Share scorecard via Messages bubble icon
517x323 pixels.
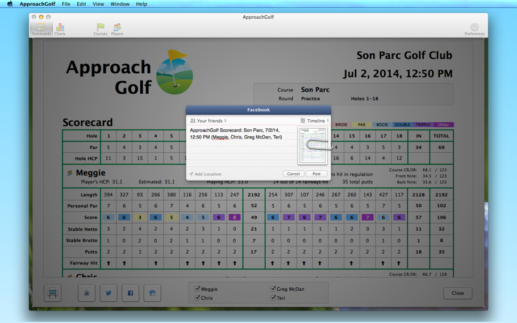click(152, 293)
